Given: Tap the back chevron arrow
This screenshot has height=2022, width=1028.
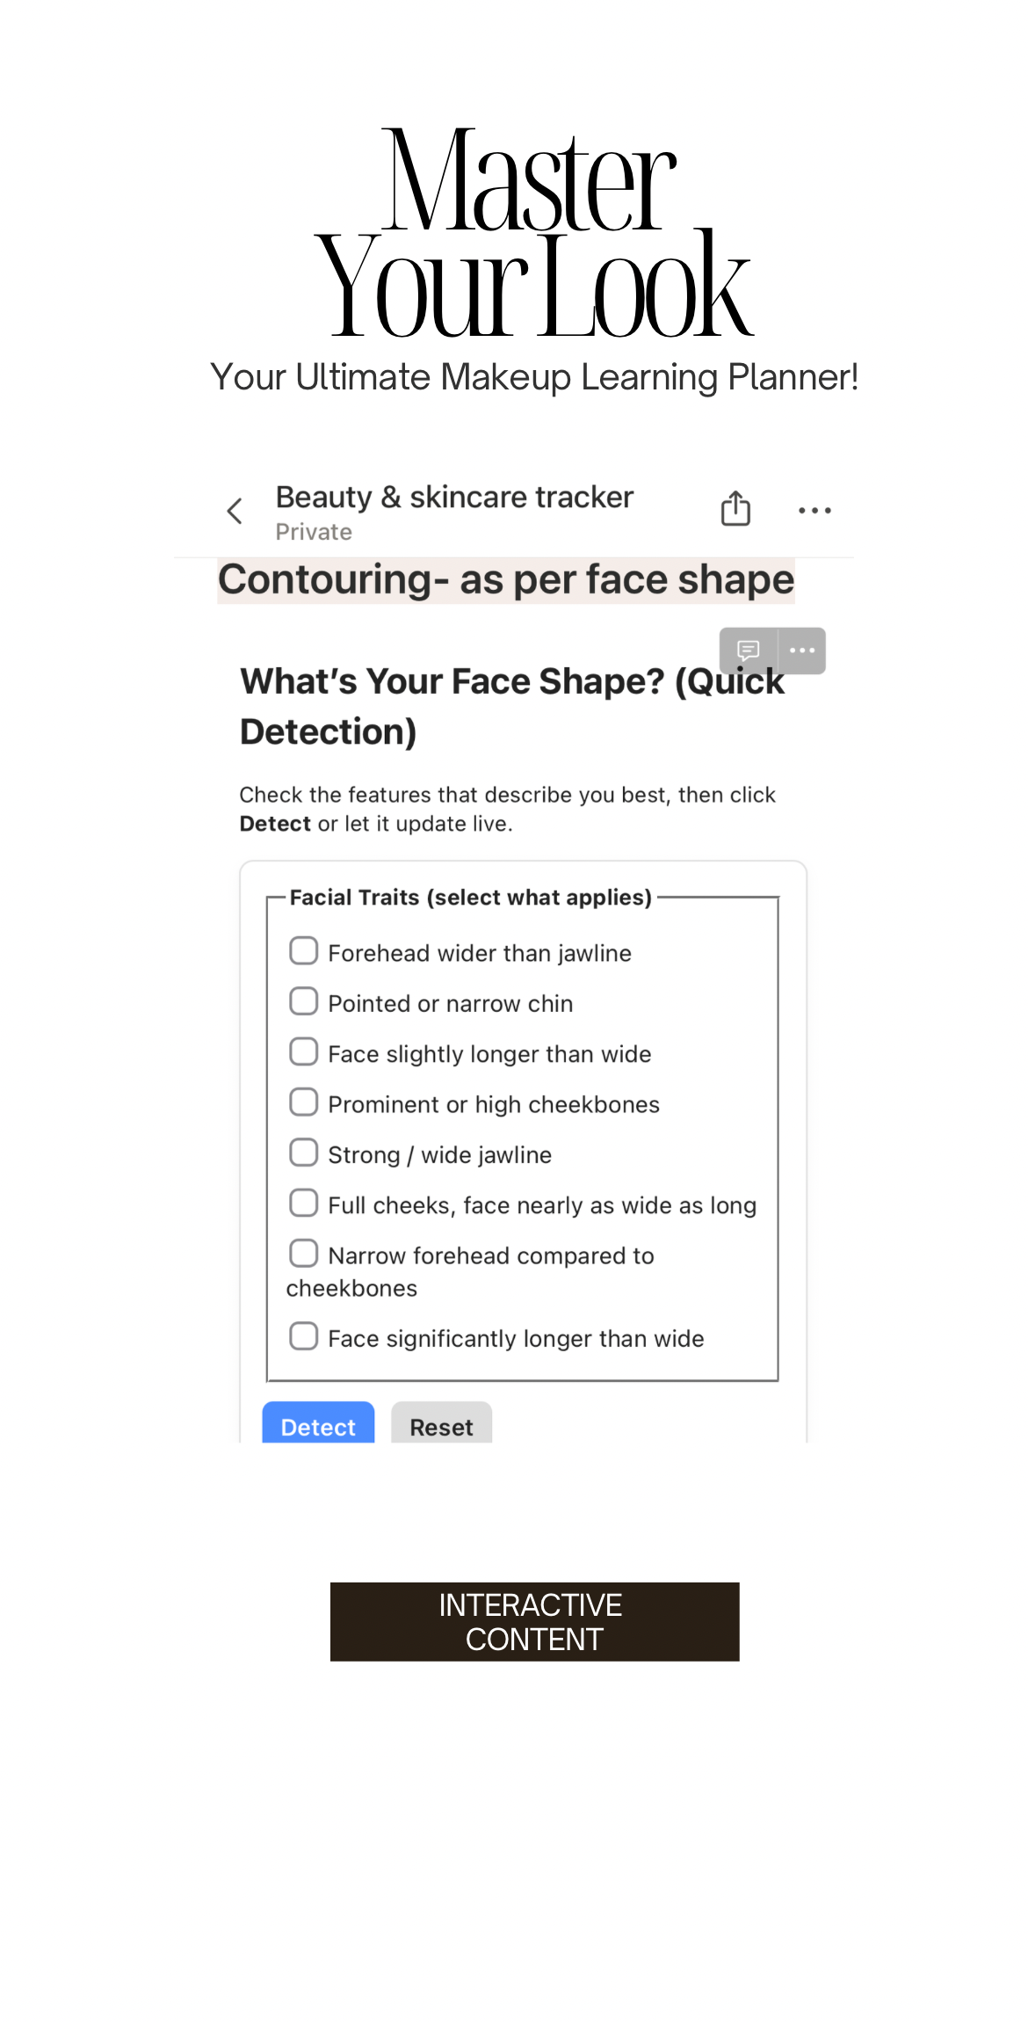Looking at the screenshot, I should pyautogui.click(x=235, y=511).
